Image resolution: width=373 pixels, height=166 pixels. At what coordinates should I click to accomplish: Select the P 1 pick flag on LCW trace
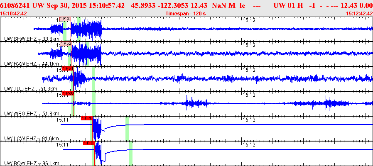pyautogui.click(x=86, y=118)
